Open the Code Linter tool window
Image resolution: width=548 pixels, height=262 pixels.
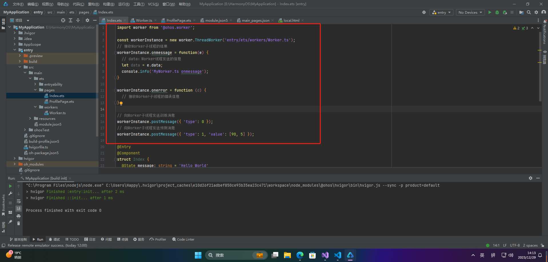point(183,239)
